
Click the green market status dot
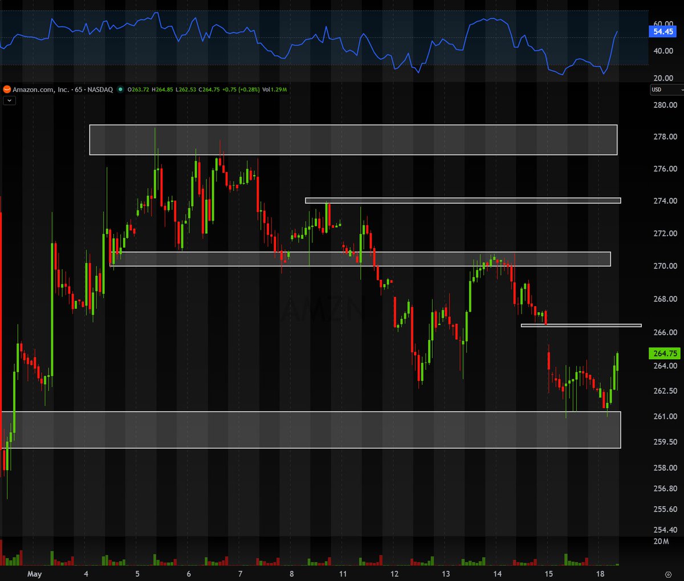pyautogui.click(x=120, y=90)
